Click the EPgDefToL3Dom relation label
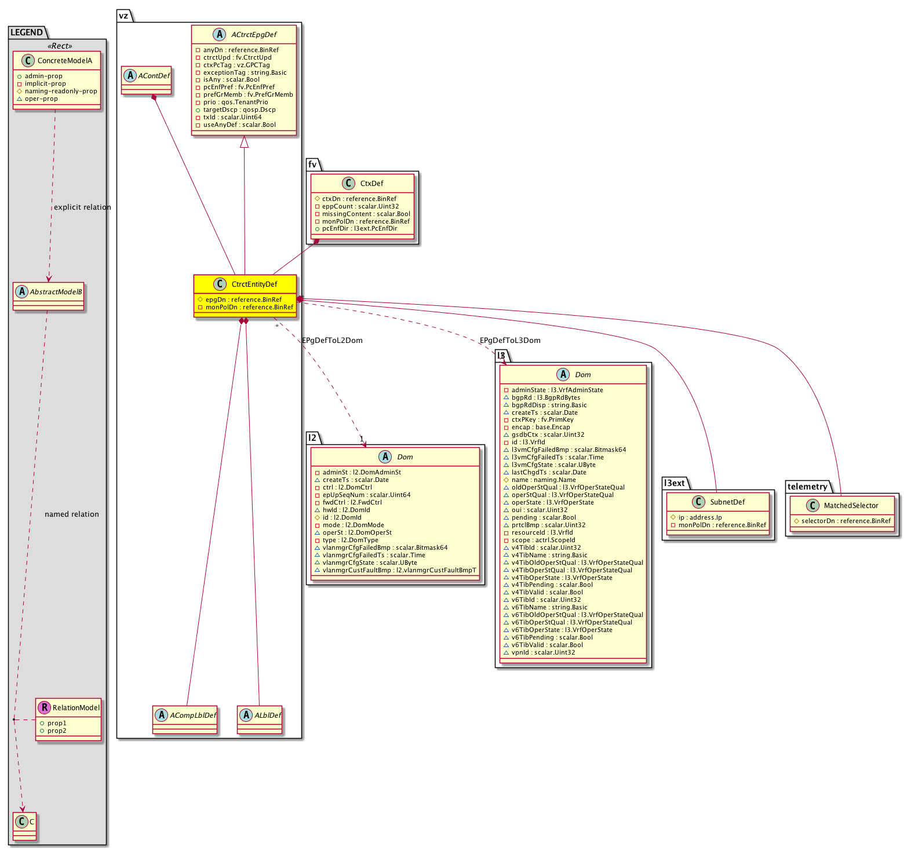911x851 pixels. 510,341
